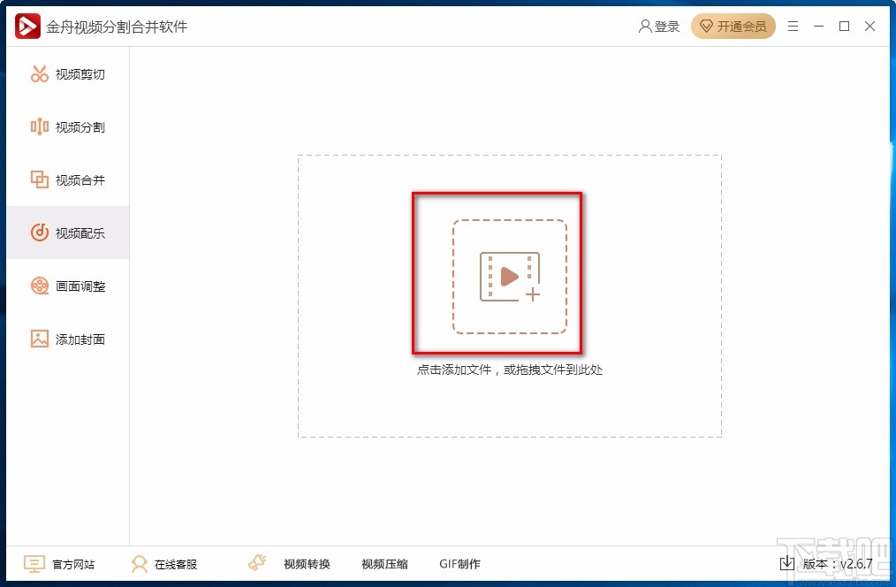Click the 开通会员 membership button
896x587 pixels.
733,26
